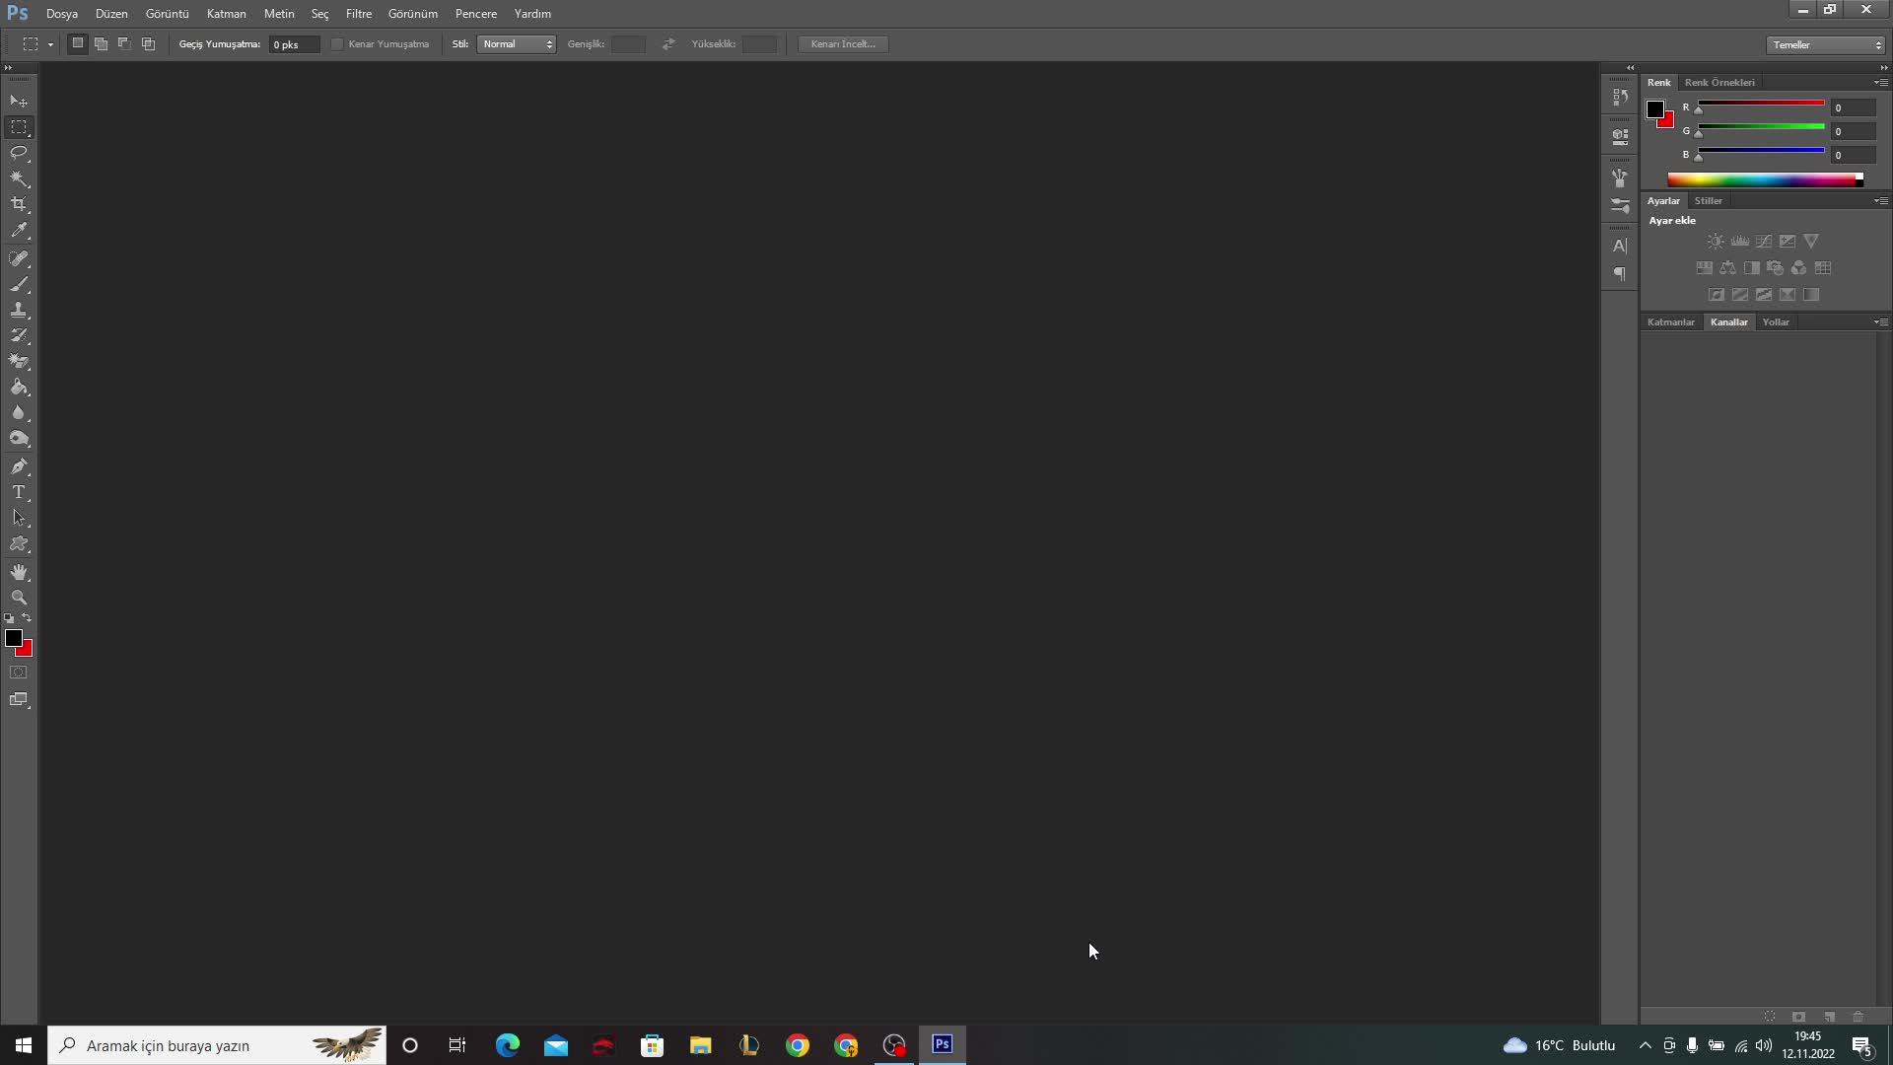Click the Ayar ekle button
Image resolution: width=1893 pixels, height=1065 pixels.
pyautogui.click(x=1672, y=220)
